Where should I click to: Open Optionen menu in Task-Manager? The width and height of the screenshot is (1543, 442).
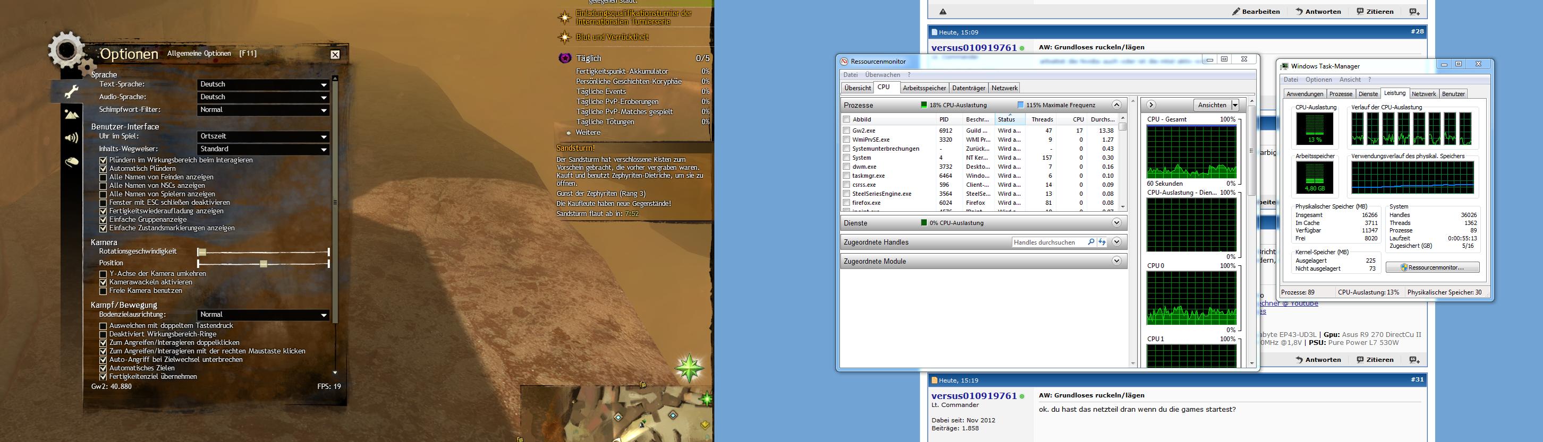(x=1318, y=80)
